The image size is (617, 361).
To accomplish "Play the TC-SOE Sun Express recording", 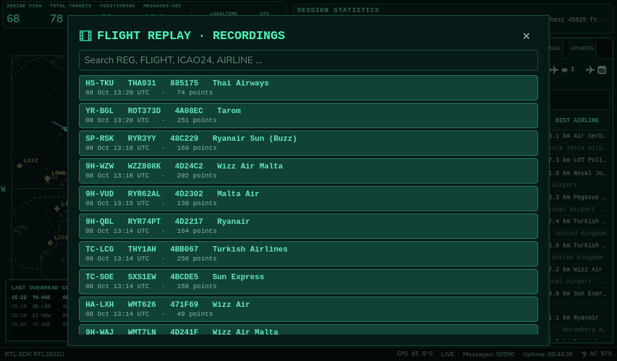I will click(x=308, y=282).
